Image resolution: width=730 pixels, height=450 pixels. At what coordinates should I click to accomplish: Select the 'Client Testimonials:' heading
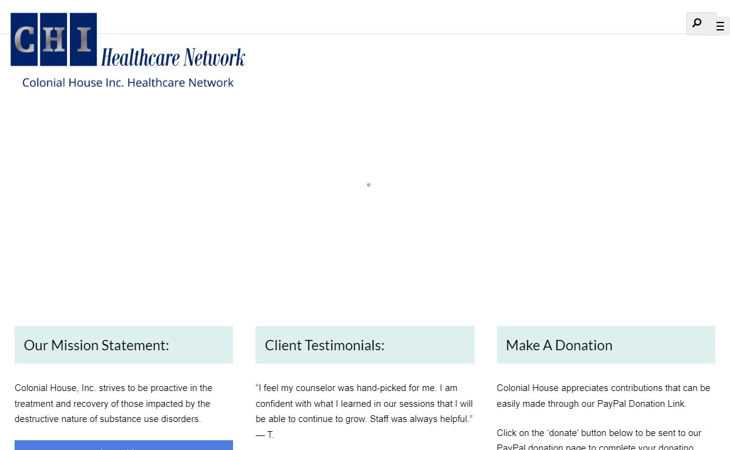click(325, 345)
